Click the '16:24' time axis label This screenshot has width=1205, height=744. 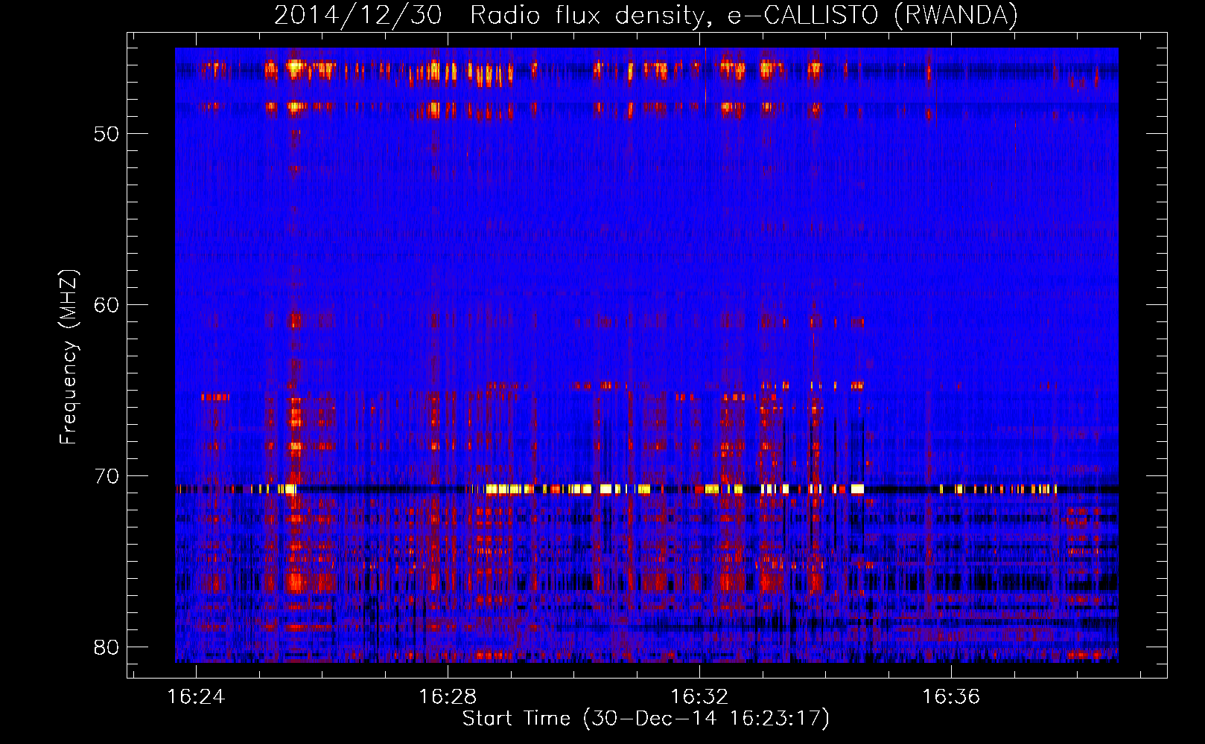coord(196,697)
